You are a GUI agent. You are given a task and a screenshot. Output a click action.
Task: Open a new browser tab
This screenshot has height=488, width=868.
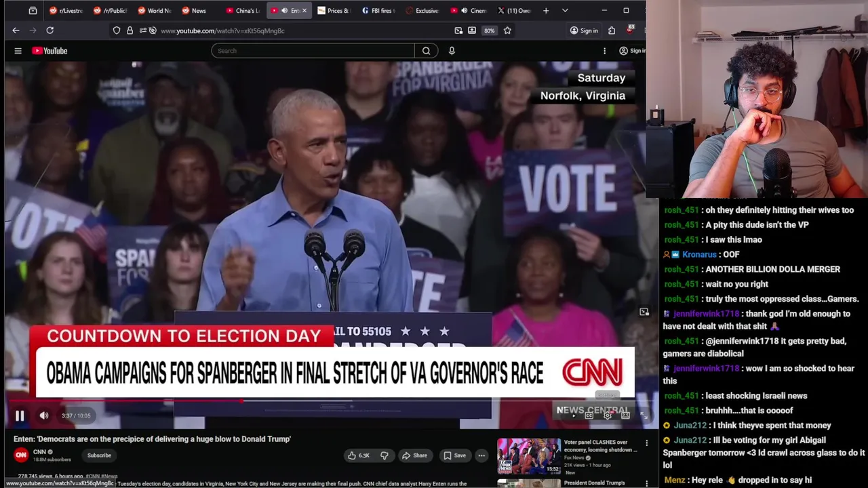pyautogui.click(x=546, y=11)
